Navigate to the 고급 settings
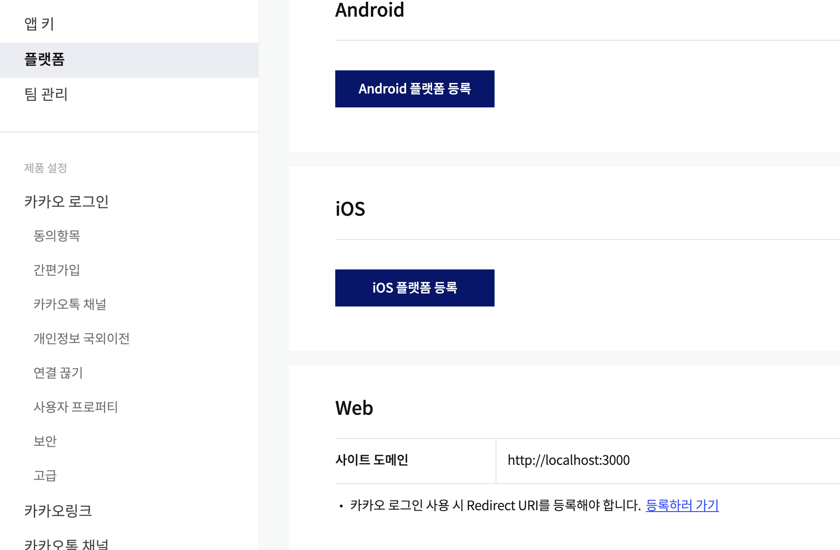 coord(46,476)
